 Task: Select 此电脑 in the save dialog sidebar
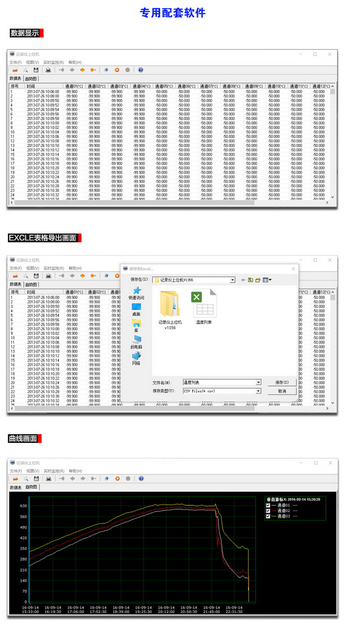[x=137, y=341]
